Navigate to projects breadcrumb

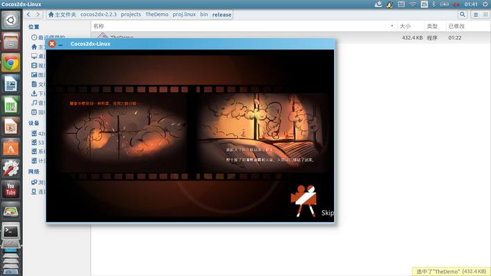[x=131, y=15]
